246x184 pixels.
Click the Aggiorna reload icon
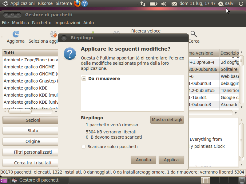[16, 34]
